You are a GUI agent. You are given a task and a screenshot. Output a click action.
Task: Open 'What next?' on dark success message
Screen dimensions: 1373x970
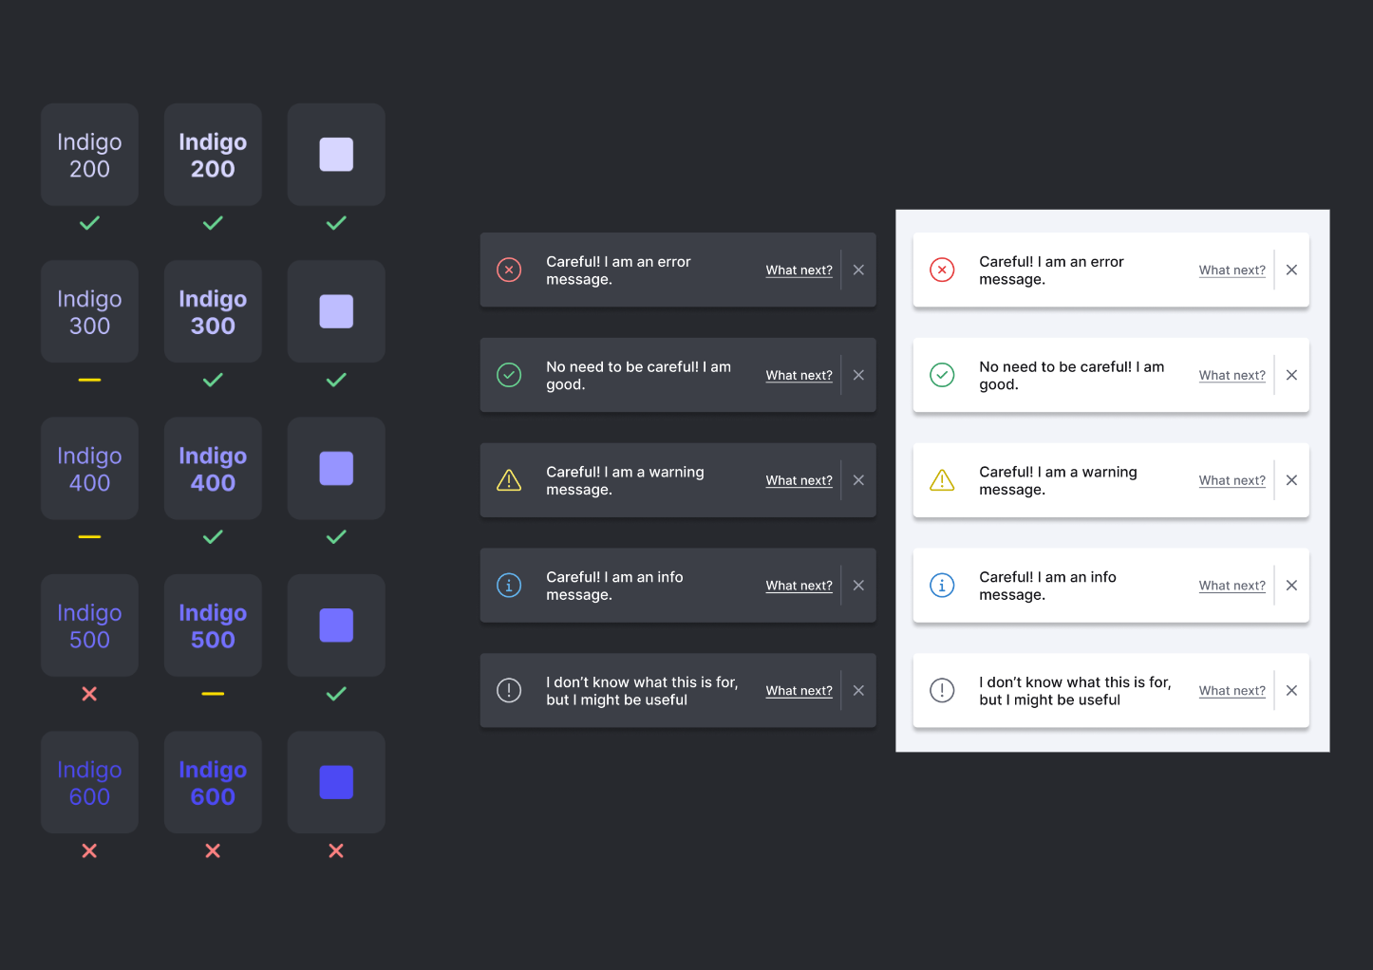pyautogui.click(x=799, y=376)
